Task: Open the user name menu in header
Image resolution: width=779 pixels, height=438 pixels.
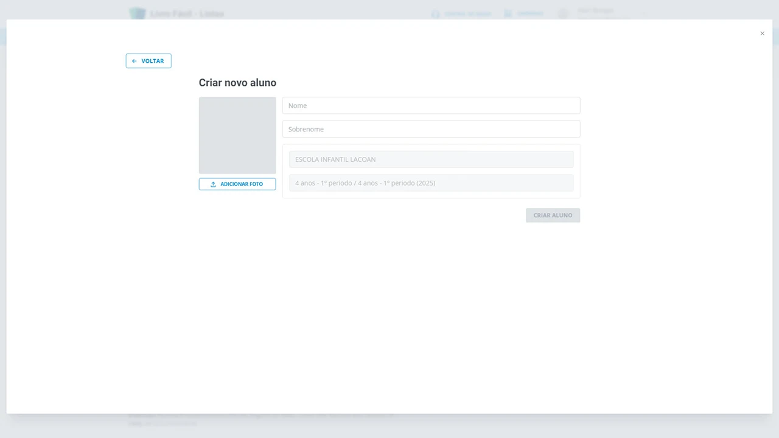Action: click(596, 11)
